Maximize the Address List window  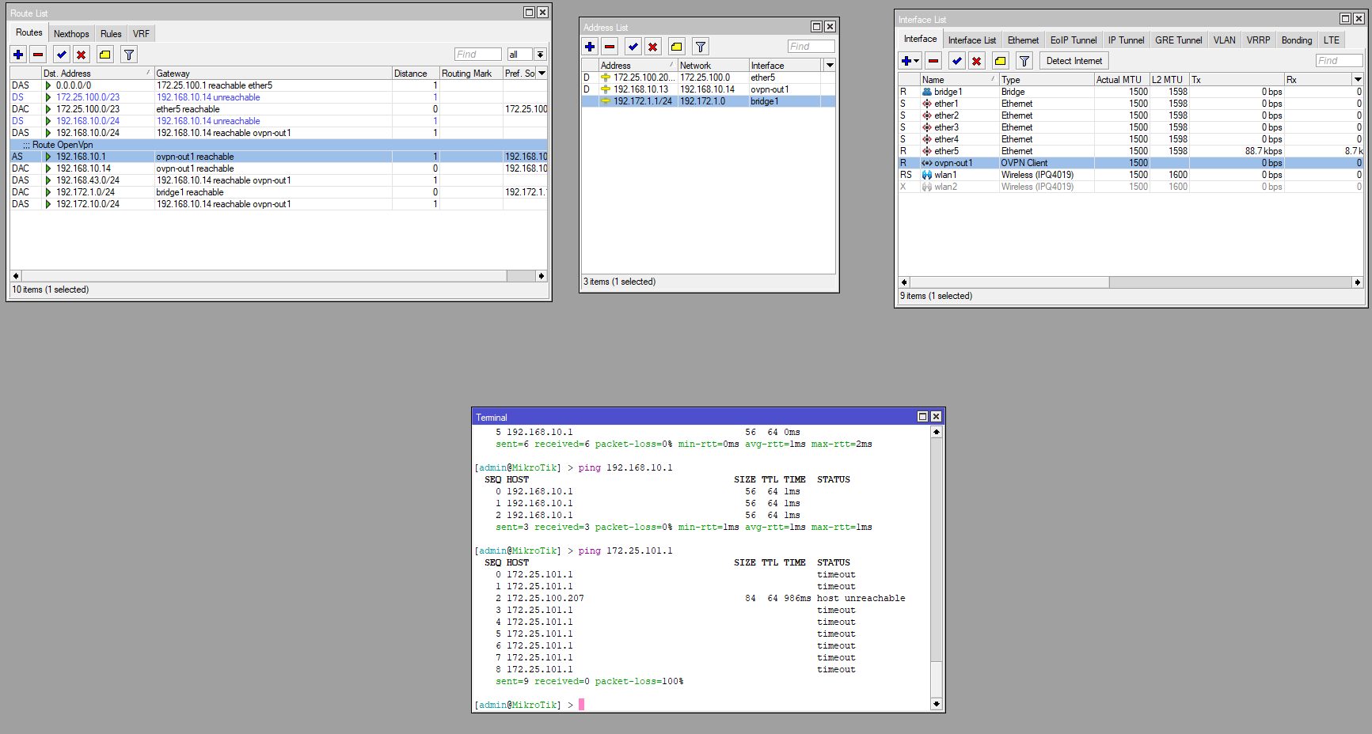click(817, 27)
